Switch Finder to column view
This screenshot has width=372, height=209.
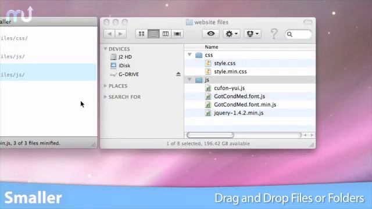pyautogui.click(x=165, y=34)
